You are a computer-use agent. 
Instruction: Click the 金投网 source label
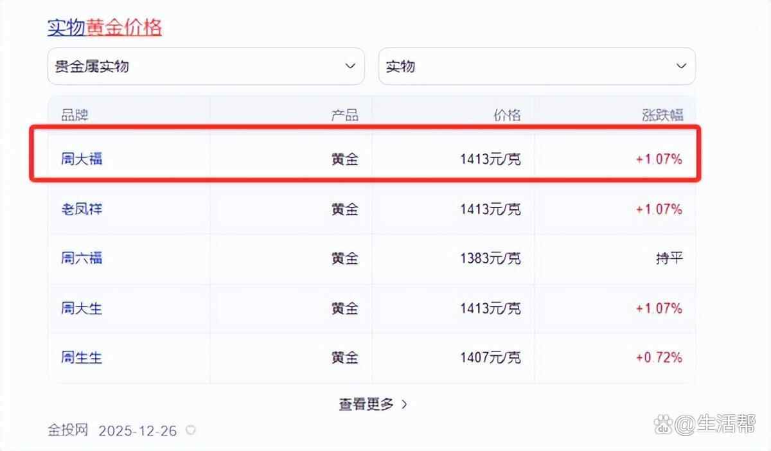point(67,430)
